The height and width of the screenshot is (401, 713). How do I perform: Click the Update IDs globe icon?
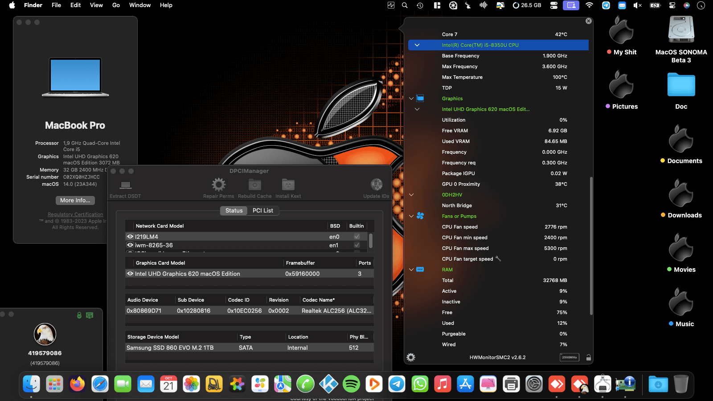click(377, 184)
